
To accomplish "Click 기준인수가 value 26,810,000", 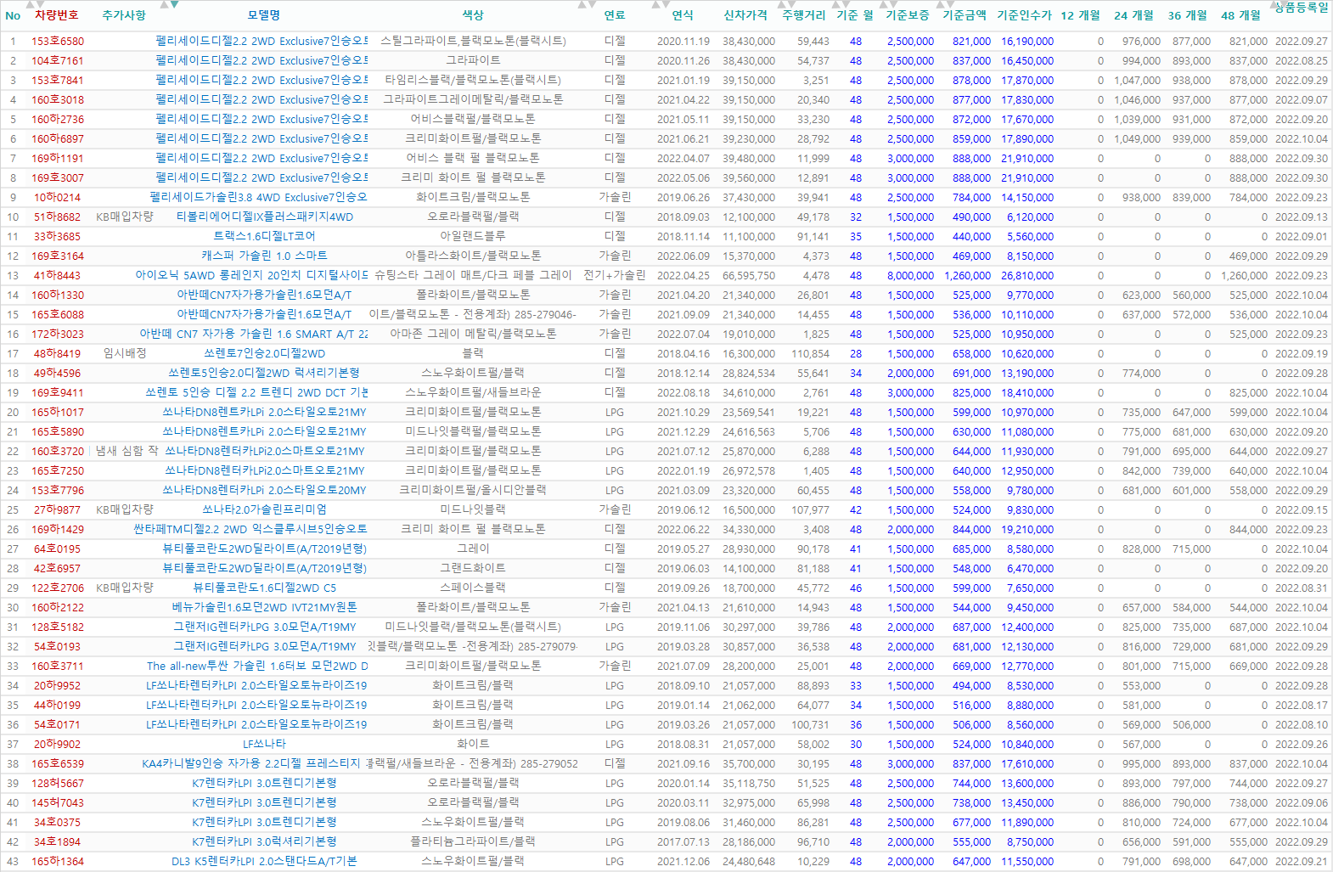I will pos(1027,275).
